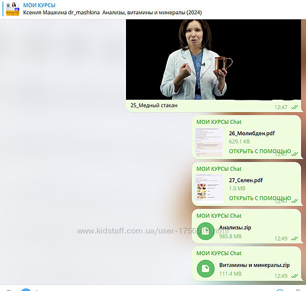Click the Витамины и минералы.zip file name
The width and height of the screenshot is (306, 291).
[x=254, y=265]
